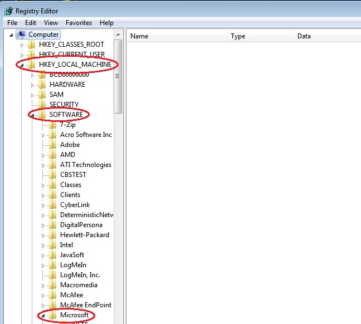Click the Adobe folder icon
Viewport: 361px width, 324px height.
[x=53, y=145]
